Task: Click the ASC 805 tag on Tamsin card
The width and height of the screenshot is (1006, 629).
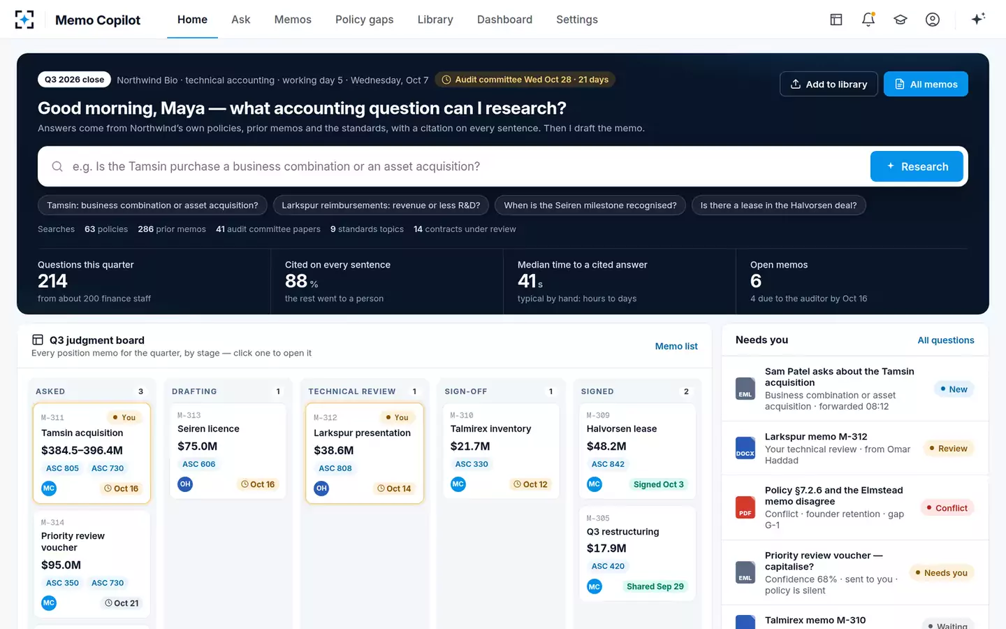Action: (x=62, y=468)
